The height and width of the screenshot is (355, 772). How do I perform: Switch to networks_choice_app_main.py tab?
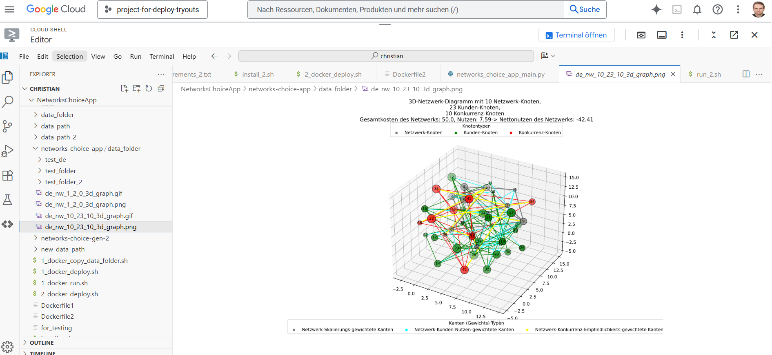(x=501, y=74)
